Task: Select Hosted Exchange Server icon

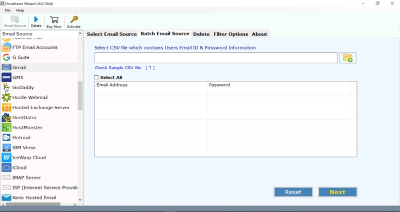Action: 6,107
